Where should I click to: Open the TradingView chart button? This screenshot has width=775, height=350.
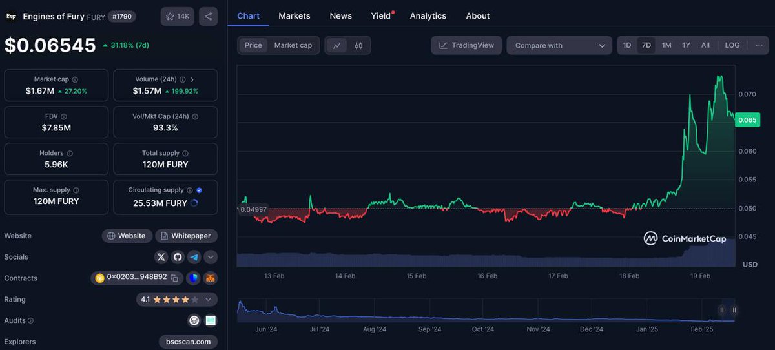[466, 45]
